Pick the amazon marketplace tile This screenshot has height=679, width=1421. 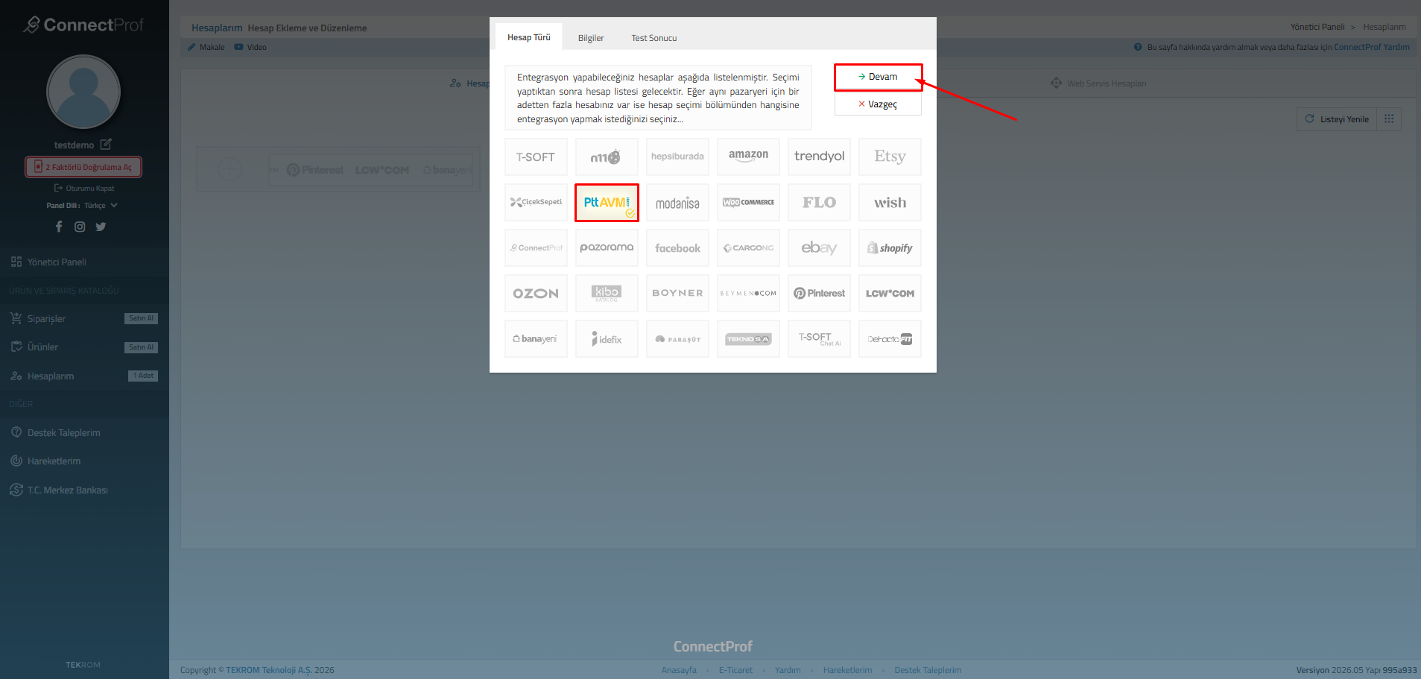tap(748, 157)
